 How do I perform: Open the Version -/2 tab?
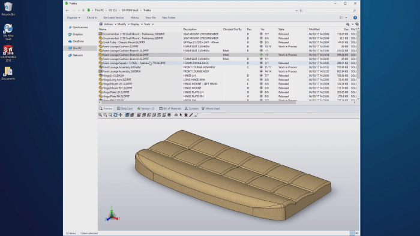pyautogui.click(x=146, y=108)
